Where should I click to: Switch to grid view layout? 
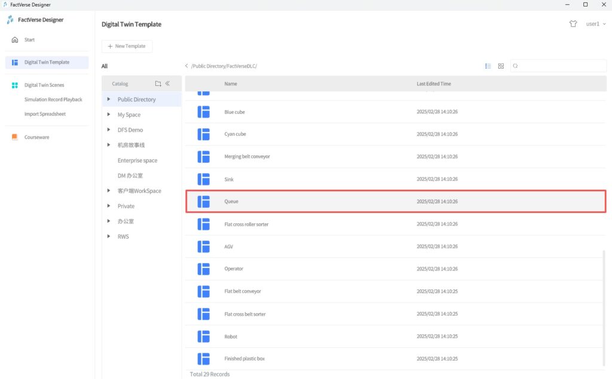pyautogui.click(x=501, y=66)
